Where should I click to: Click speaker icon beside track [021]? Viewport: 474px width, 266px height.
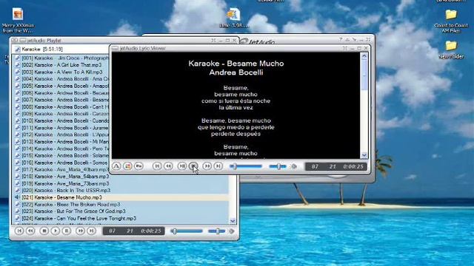pos(17,197)
